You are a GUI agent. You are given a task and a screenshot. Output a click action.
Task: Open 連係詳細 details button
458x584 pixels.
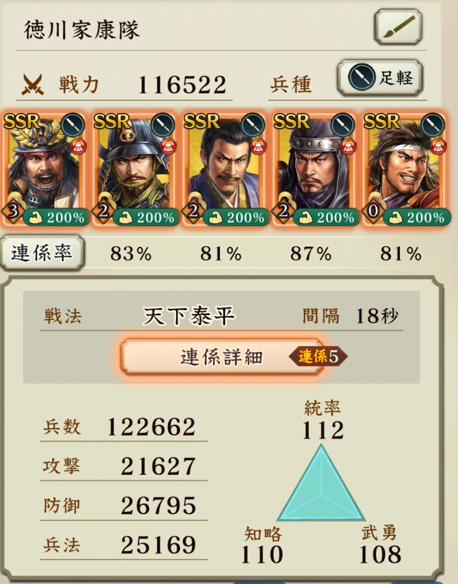point(222,356)
